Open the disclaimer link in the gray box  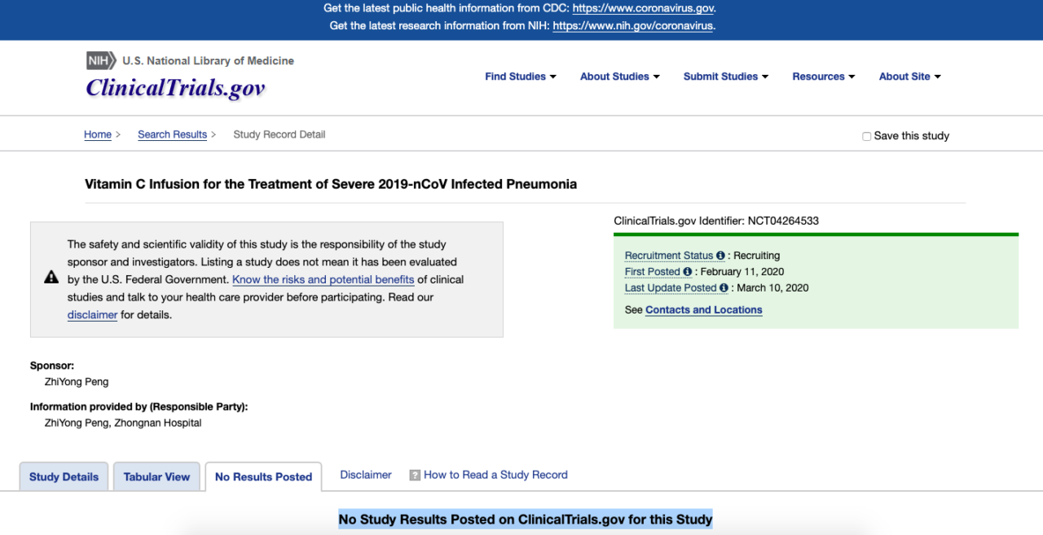92,315
